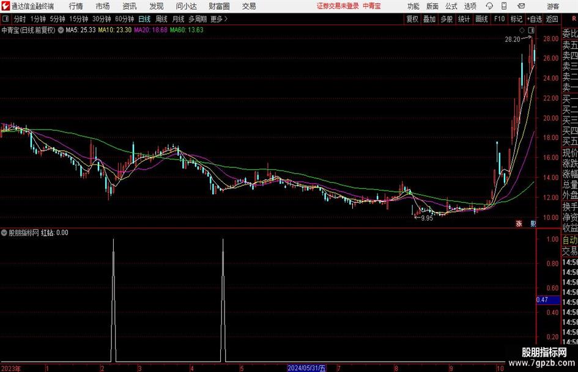Open the 发现 menu

[157, 6]
